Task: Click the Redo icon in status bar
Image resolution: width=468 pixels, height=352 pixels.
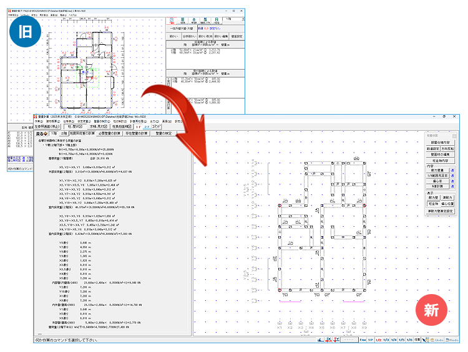Action: point(452,340)
